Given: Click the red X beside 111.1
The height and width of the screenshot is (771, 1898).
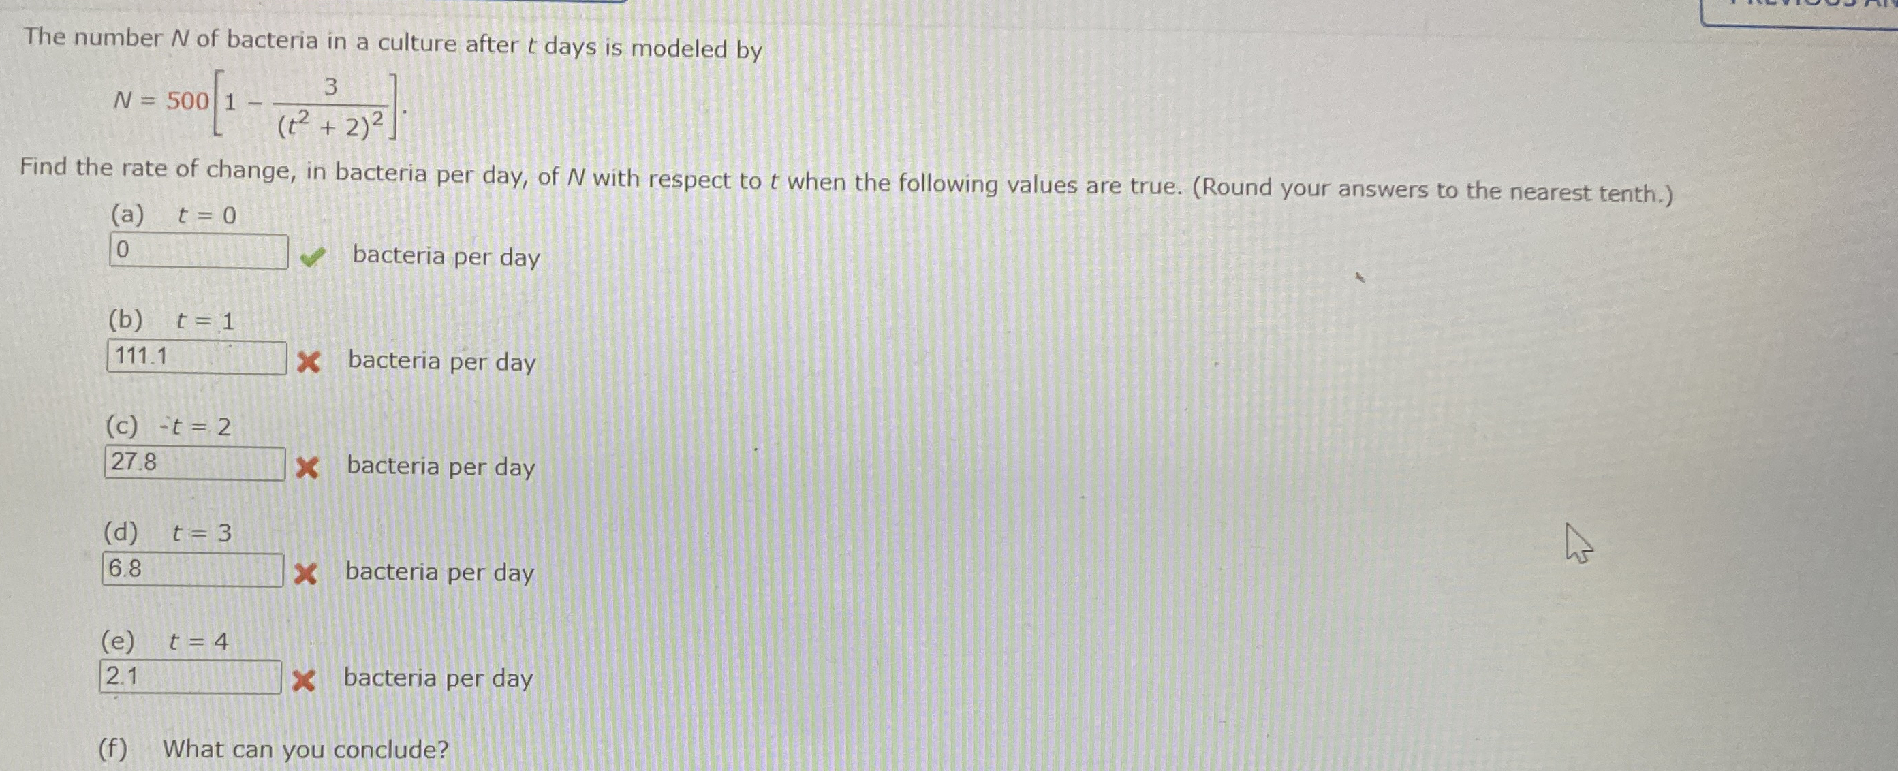Looking at the screenshot, I should [308, 362].
